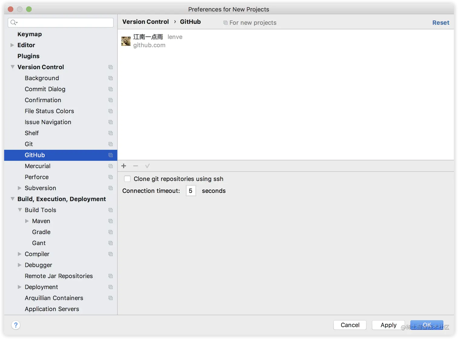The height and width of the screenshot is (339, 458).
Task: Click the Apply button
Action: tap(388, 325)
